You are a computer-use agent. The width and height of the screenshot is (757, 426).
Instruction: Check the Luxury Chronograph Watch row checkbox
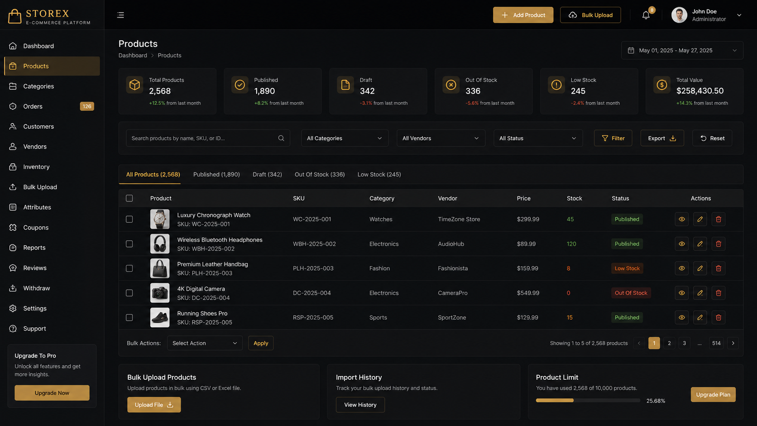tap(129, 219)
